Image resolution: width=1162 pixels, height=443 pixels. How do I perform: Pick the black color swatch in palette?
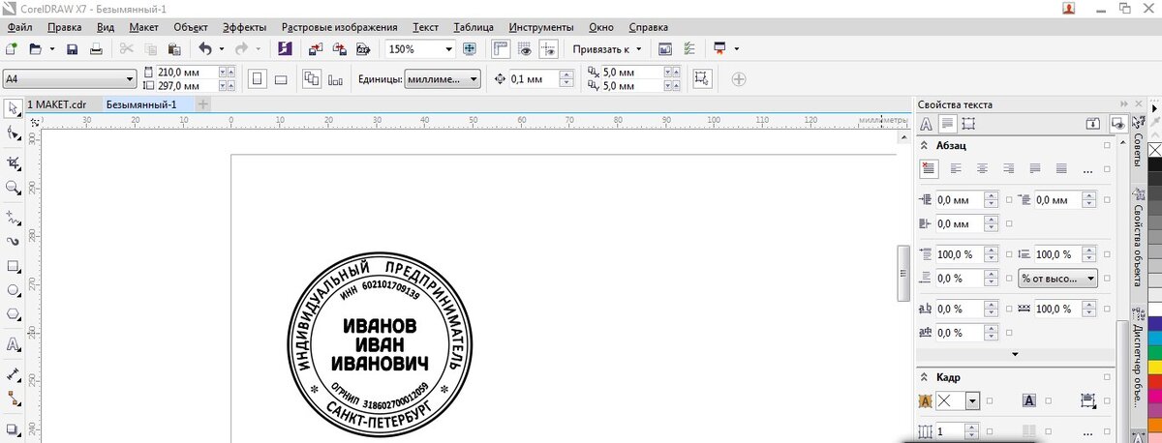coord(1154,162)
